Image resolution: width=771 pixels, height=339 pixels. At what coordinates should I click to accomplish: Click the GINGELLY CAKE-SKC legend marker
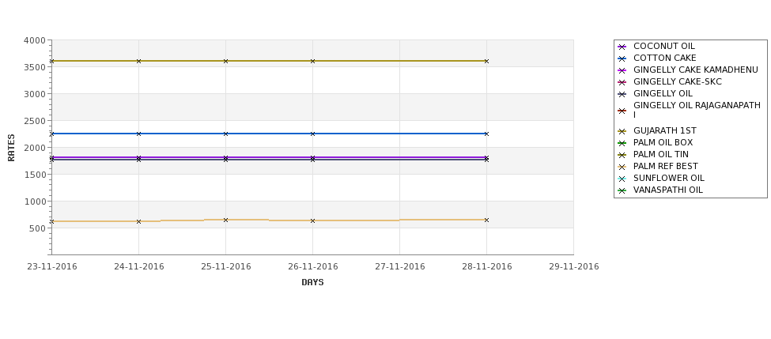coord(622,82)
